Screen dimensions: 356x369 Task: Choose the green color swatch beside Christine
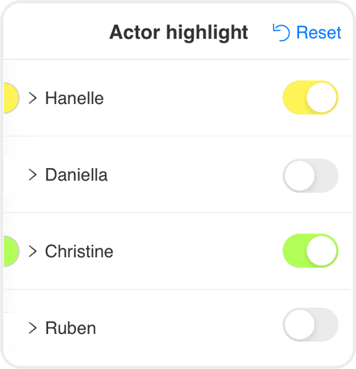(x=11, y=251)
